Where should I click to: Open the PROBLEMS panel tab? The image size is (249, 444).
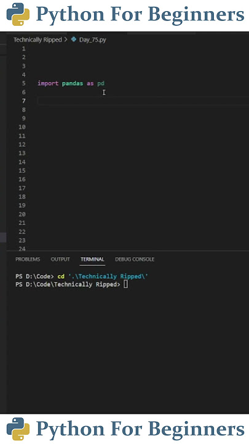pyautogui.click(x=28, y=259)
